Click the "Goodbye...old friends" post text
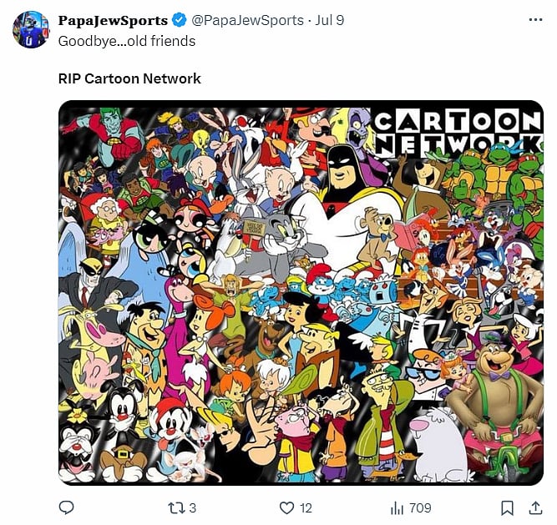This screenshot has height=525, width=557. coord(127,40)
